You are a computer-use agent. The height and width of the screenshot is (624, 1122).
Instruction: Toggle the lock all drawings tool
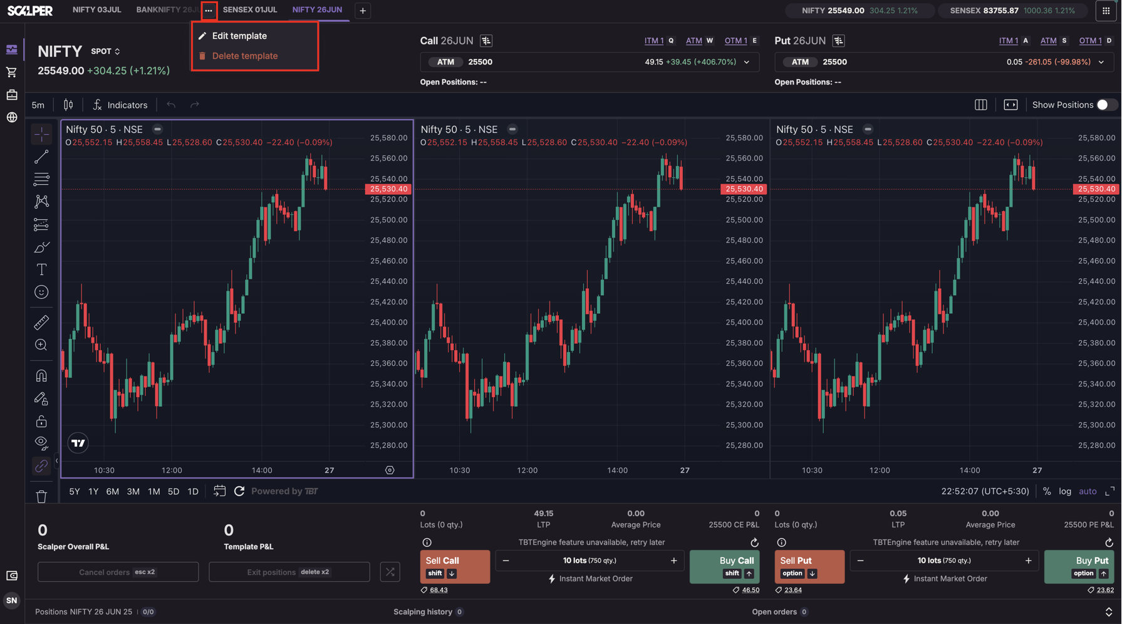coord(41,421)
